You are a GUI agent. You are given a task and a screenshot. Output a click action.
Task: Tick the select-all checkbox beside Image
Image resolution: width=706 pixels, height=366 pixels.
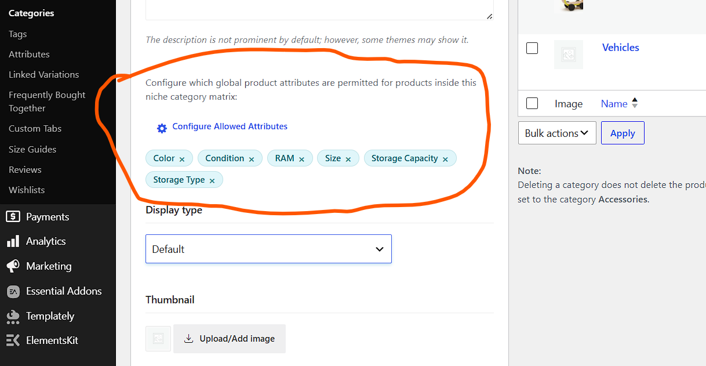point(532,103)
